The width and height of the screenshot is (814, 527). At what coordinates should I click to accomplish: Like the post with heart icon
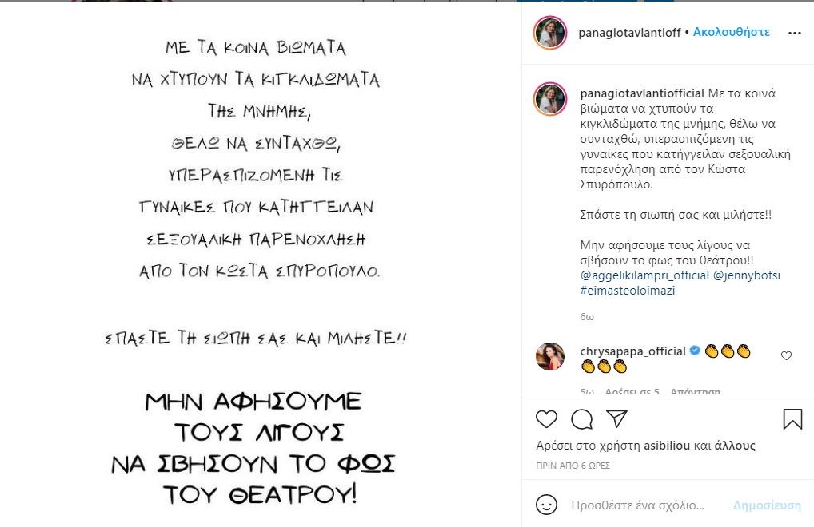(x=546, y=418)
